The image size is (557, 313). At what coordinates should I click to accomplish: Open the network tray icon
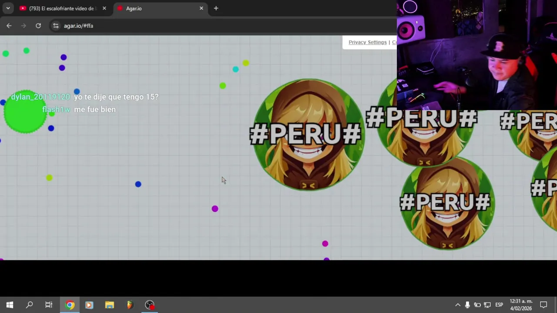click(x=487, y=305)
